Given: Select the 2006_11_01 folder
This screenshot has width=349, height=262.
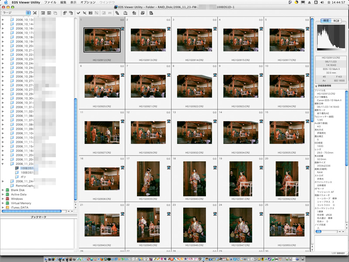Looking at the screenshot, I should click(x=24, y=107).
